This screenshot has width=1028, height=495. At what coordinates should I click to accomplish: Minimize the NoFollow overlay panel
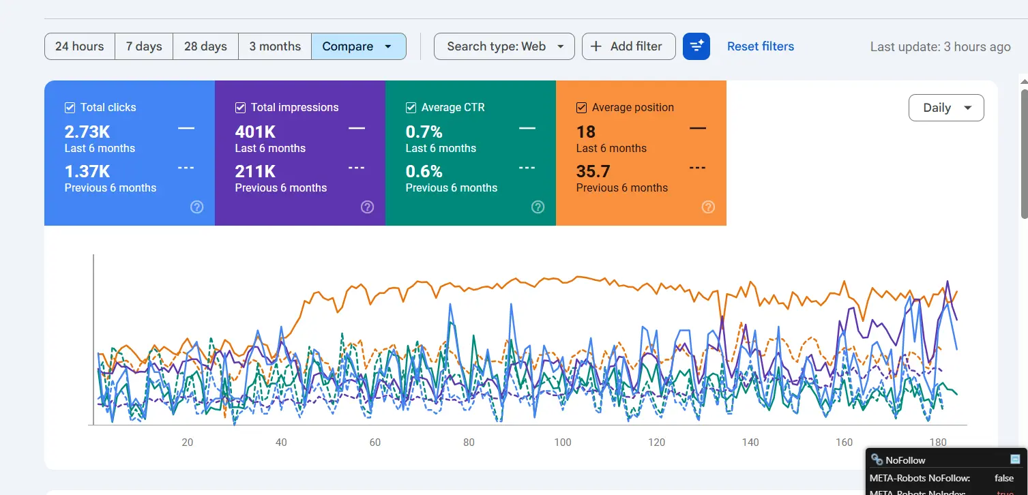pos(1015,460)
